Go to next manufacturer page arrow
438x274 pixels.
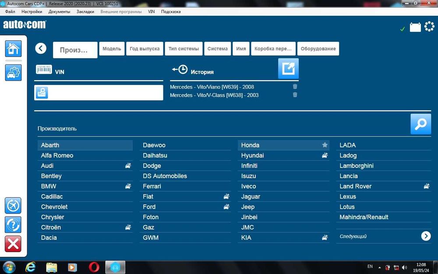(426, 236)
